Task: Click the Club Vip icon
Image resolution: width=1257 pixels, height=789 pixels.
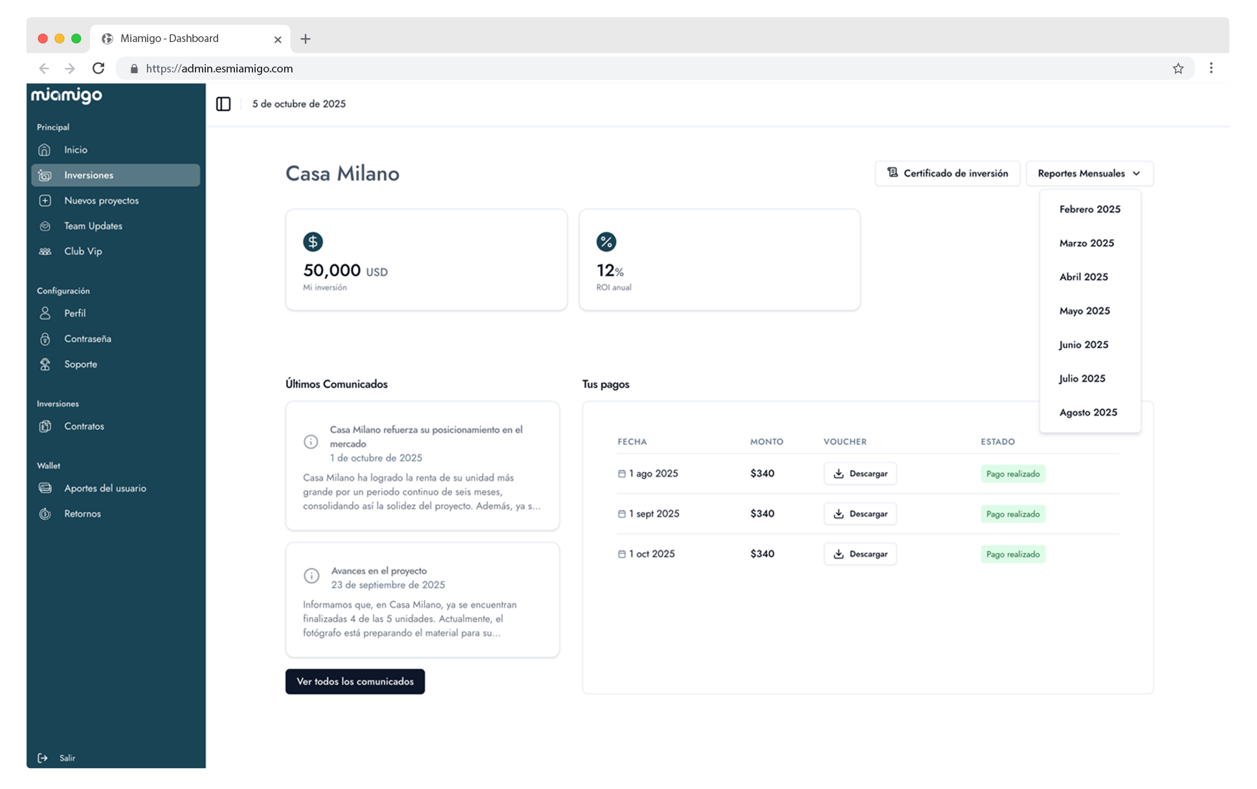Action: [44, 251]
